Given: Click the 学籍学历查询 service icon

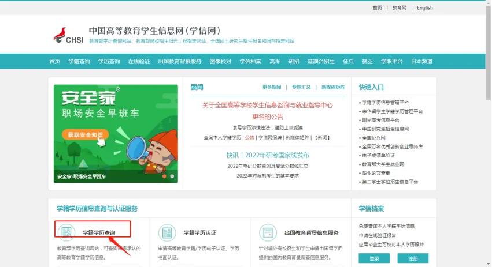Looking at the screenshot, I should coord(66,232).
